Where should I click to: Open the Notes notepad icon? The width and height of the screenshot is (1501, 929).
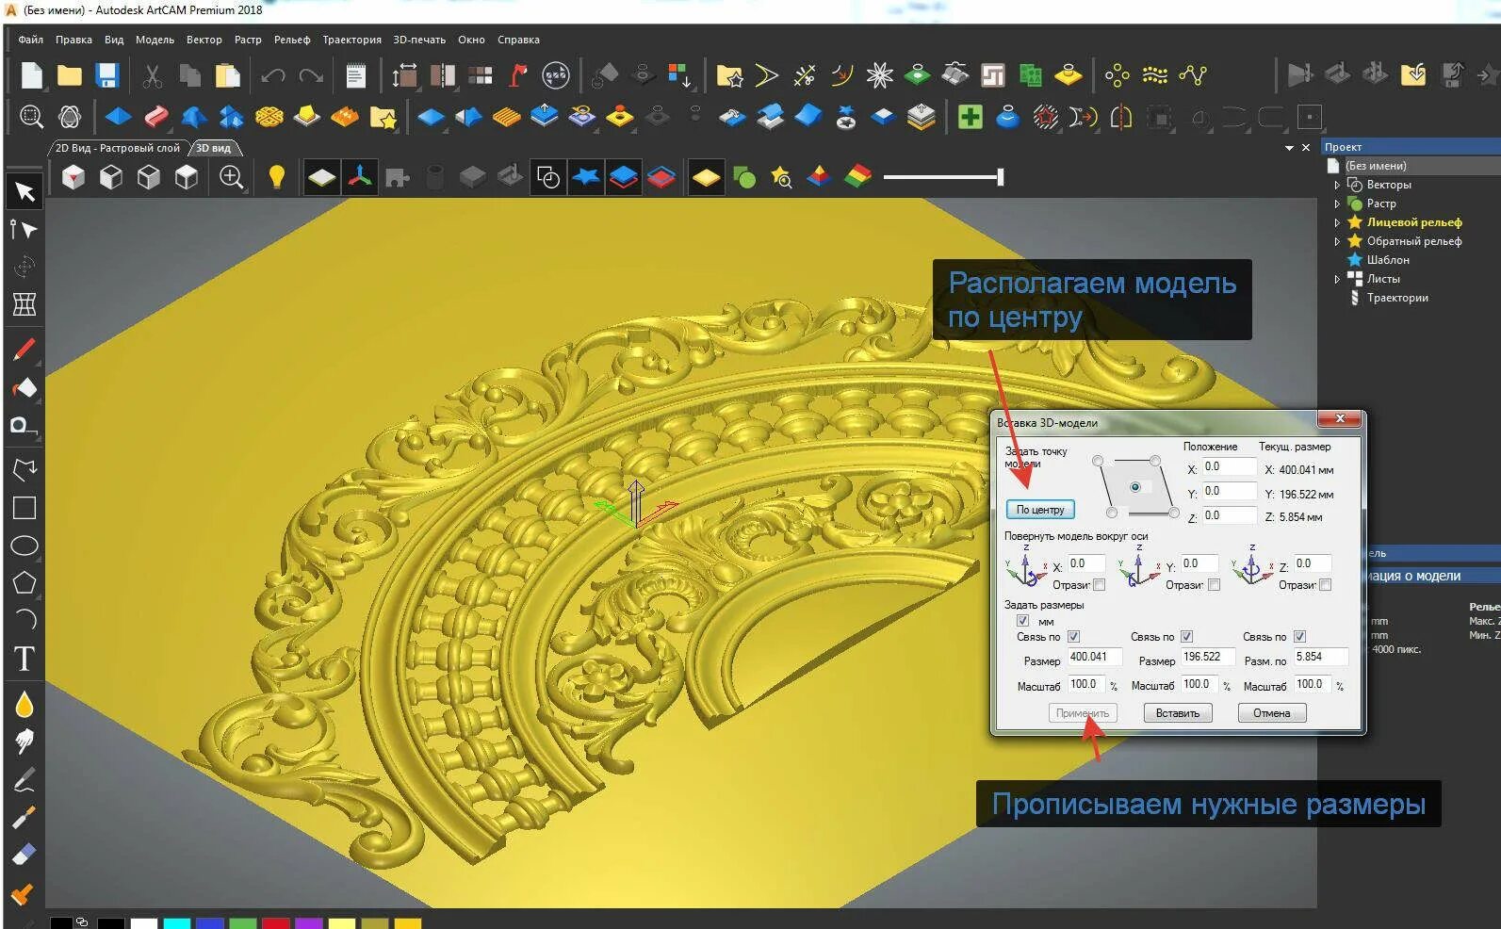pos(355,75)
